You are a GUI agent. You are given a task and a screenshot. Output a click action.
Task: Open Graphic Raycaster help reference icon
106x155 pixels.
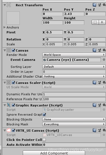[x=94, y=105]
